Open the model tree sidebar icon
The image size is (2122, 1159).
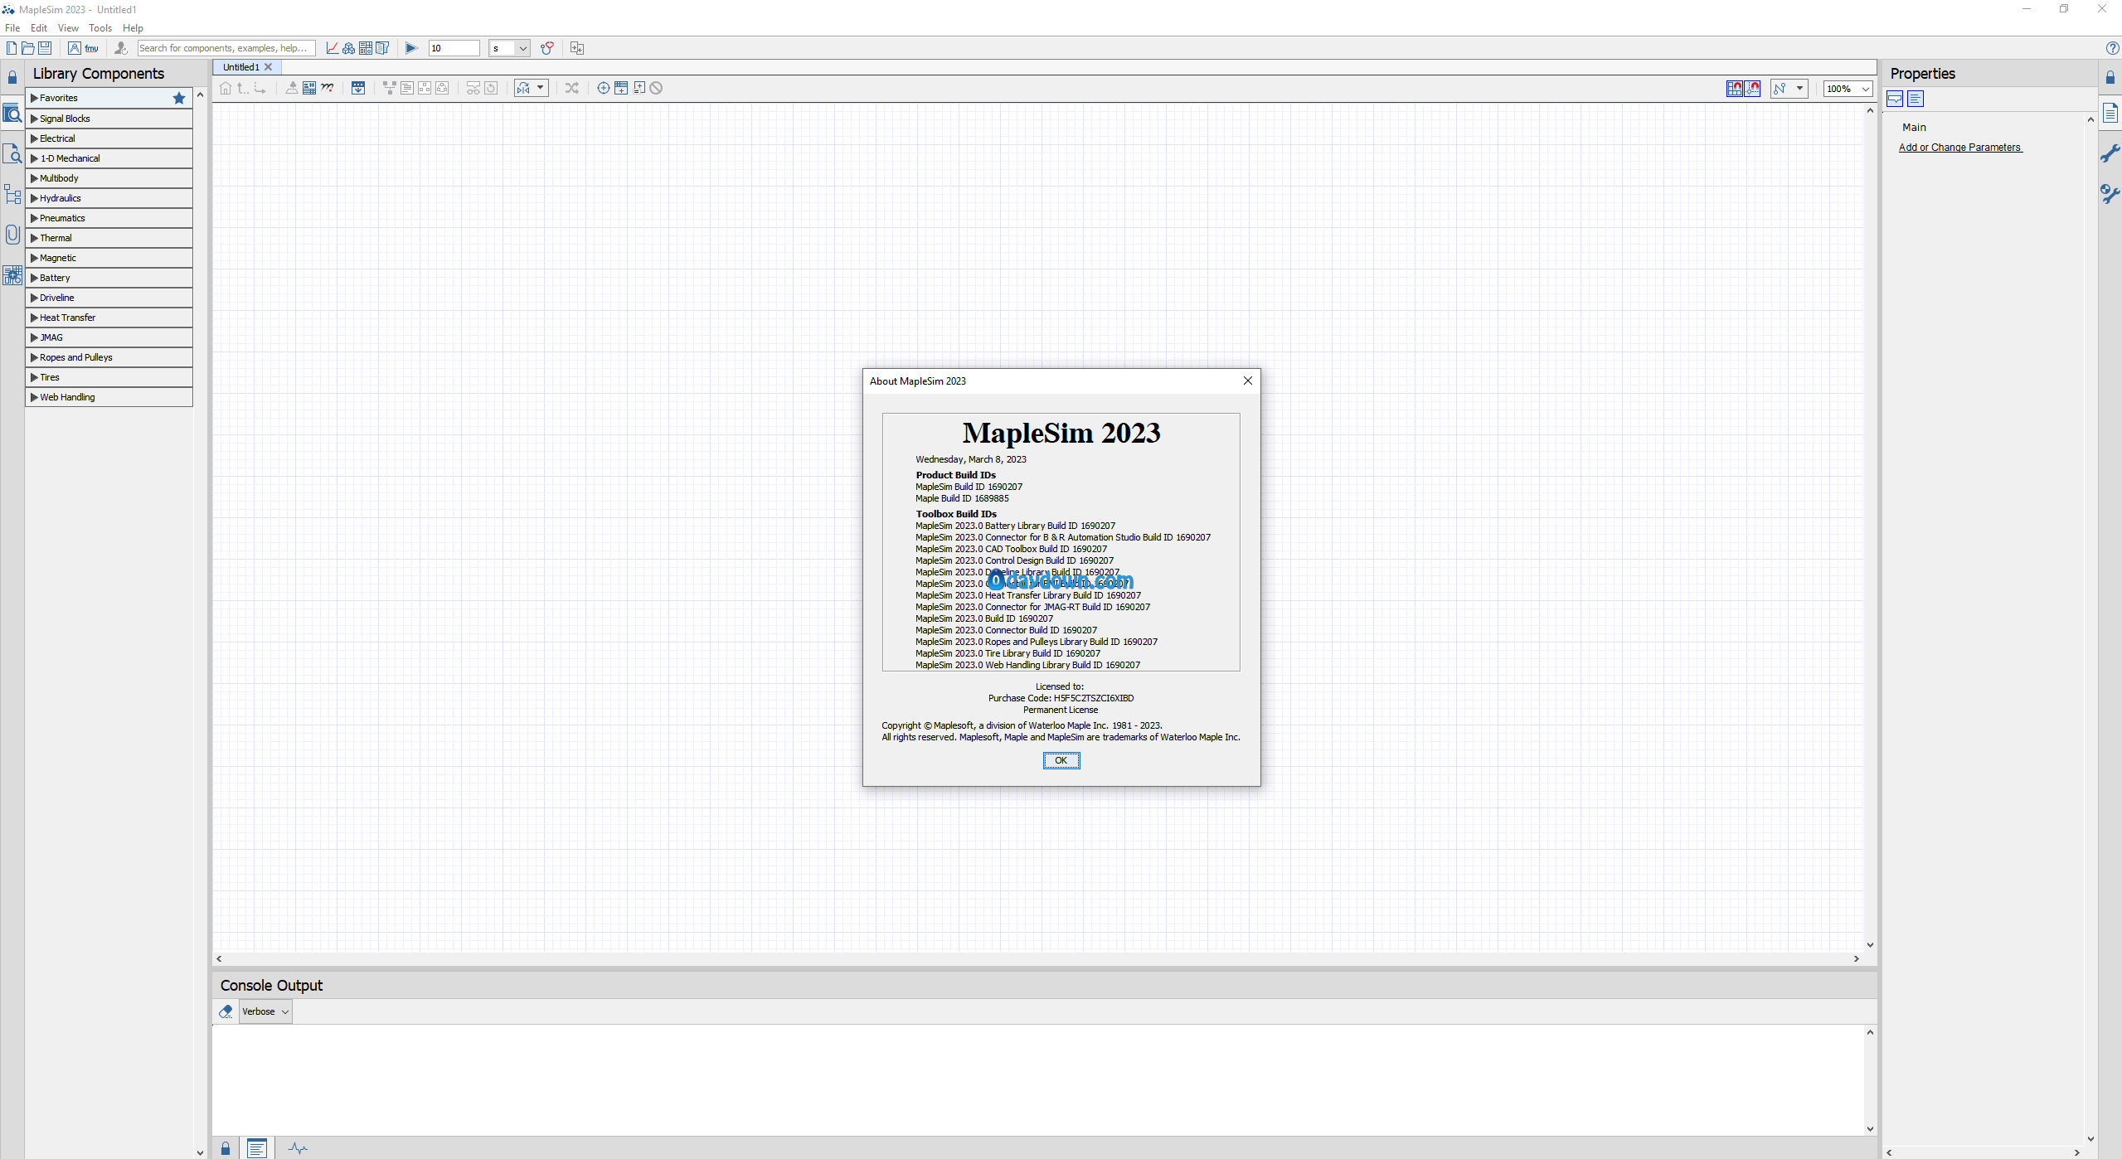pyautogui.click(x=12, y=195)
